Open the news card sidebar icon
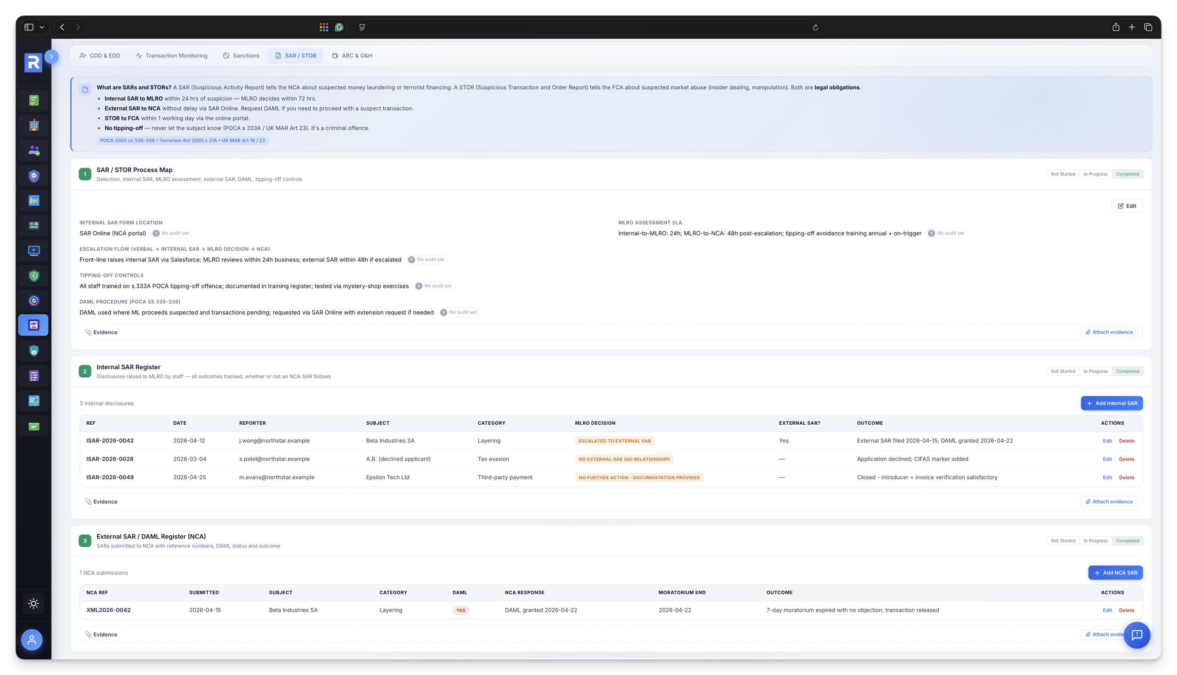The width and height of the screenshot is (1177, 675). [x=33, y=225]
